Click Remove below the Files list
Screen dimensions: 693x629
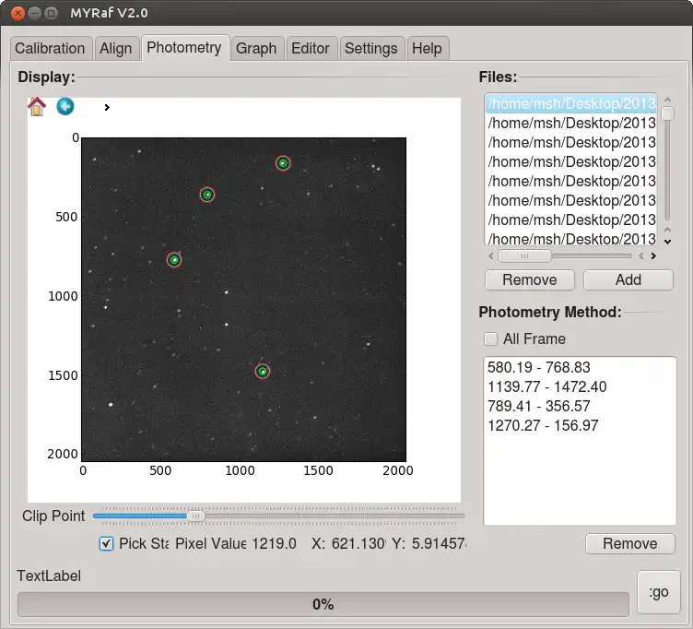(529, 279)
